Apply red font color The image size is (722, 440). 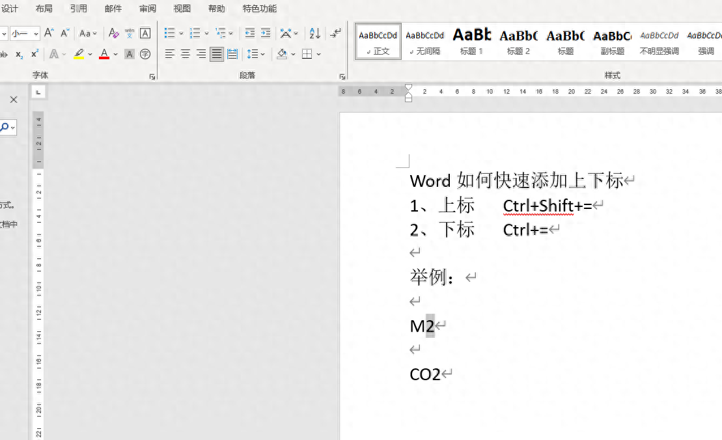105,54
